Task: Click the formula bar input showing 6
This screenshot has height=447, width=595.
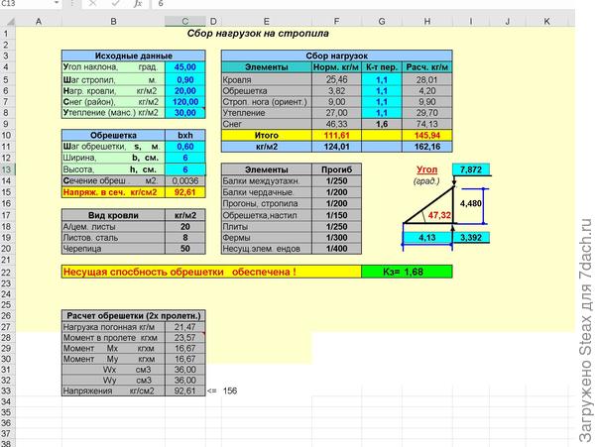Action: coord(367,5)
